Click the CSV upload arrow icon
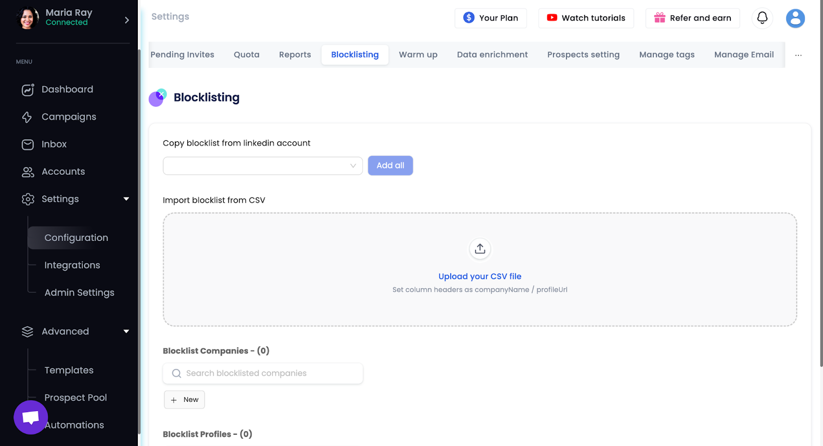 [x=479, y=249]
